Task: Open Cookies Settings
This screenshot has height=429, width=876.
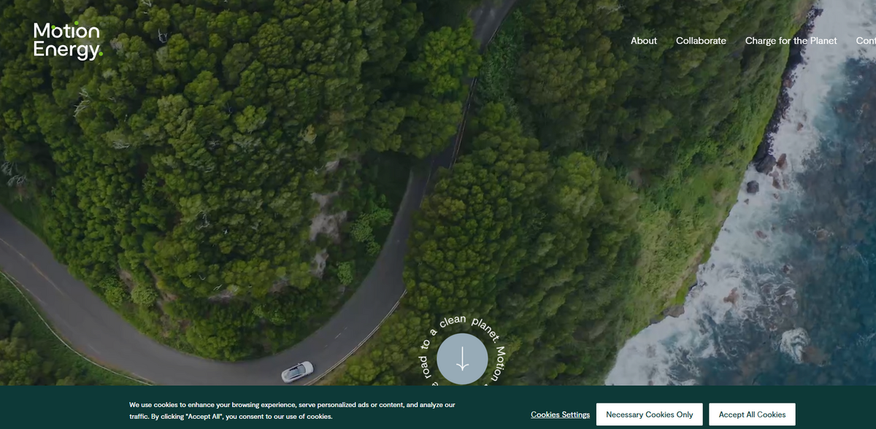Action: [560, 414]
